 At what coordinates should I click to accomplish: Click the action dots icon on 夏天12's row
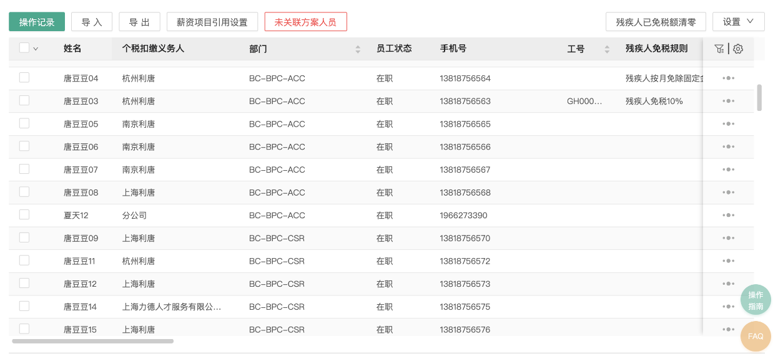pos(728,215)
